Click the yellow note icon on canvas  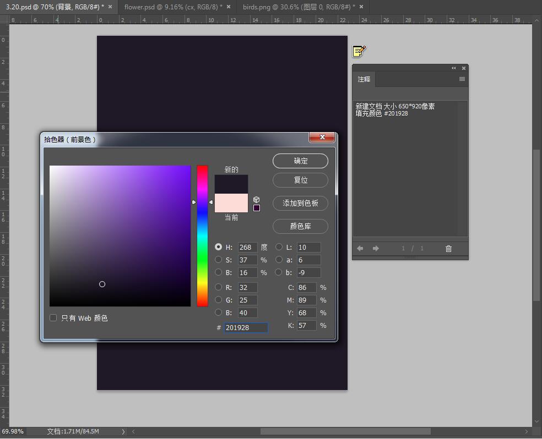tap(359, 51)
